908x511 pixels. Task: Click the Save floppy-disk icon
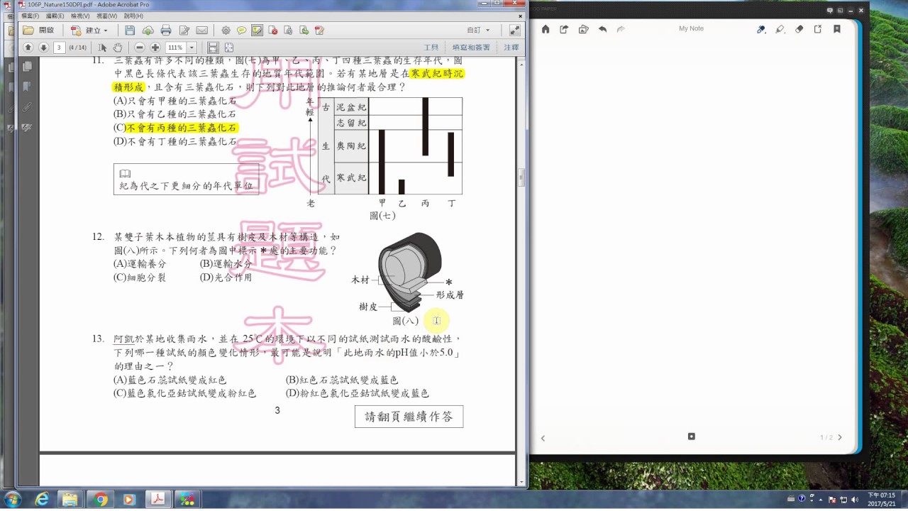(x=130, y=31)
